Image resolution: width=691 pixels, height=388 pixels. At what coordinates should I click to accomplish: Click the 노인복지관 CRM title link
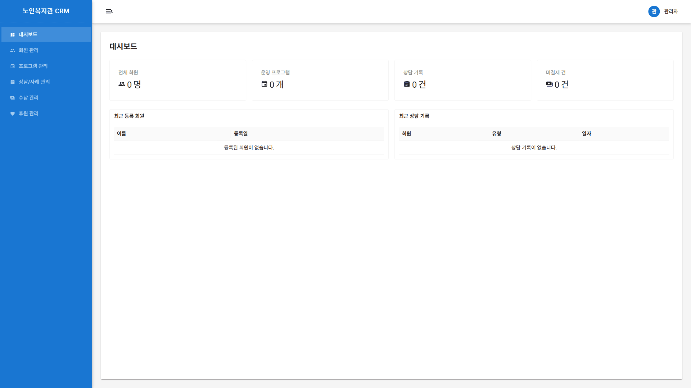click(x=46, y=11)
